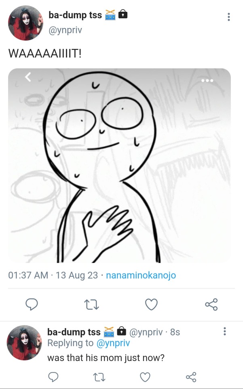Open main tweet author profile picture

pyautogui.click(x=25, y=23)
